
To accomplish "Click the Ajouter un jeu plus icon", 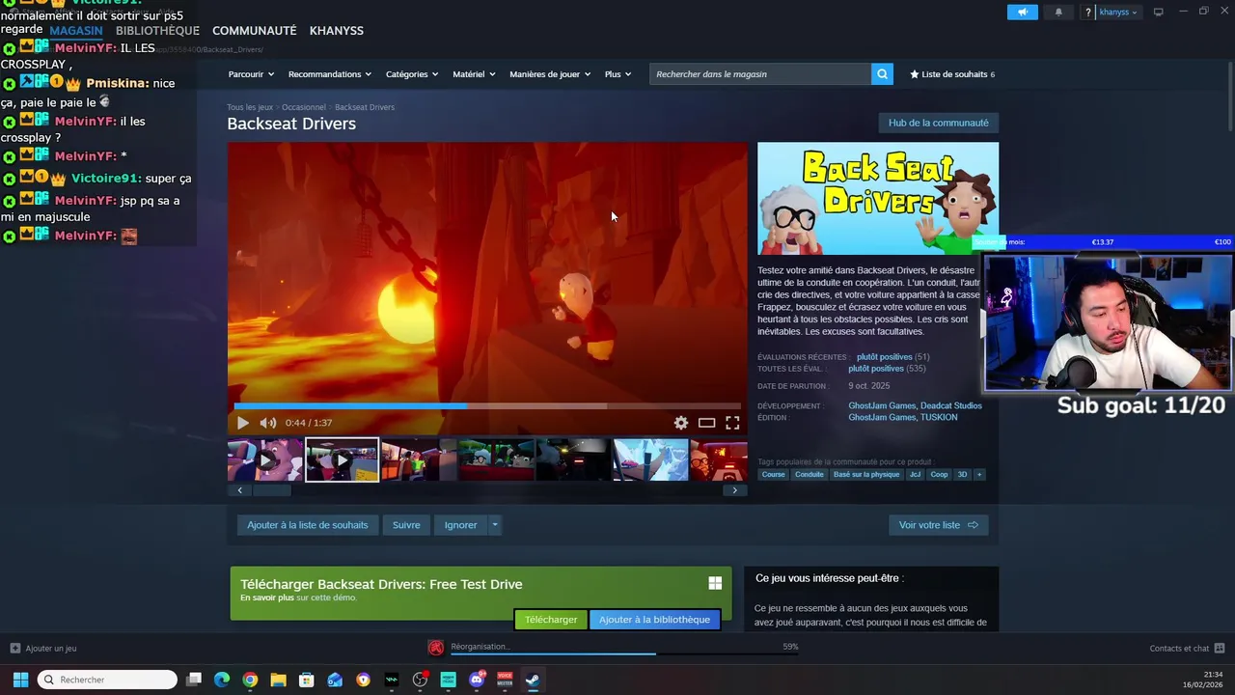I will [x=15, y=648].
